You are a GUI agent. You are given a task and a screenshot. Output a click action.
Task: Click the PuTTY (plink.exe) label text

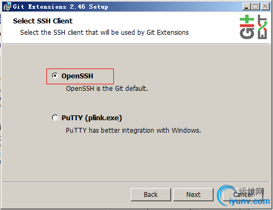pyautogui.click(x=92, y=118)
